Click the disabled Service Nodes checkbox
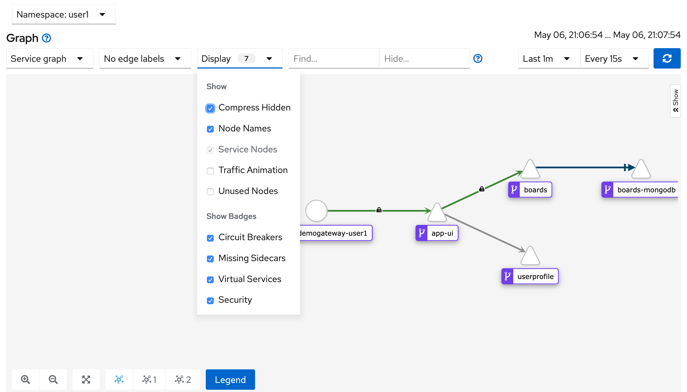Viewport: 687px width, 392px height. coord(210,150)
